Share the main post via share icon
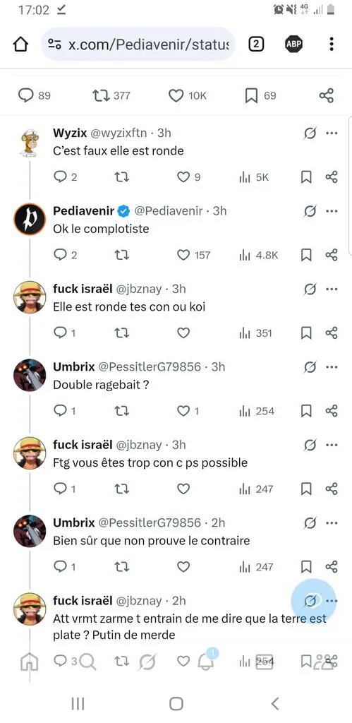Screen dimensions: 352x723 pos(326,95)
